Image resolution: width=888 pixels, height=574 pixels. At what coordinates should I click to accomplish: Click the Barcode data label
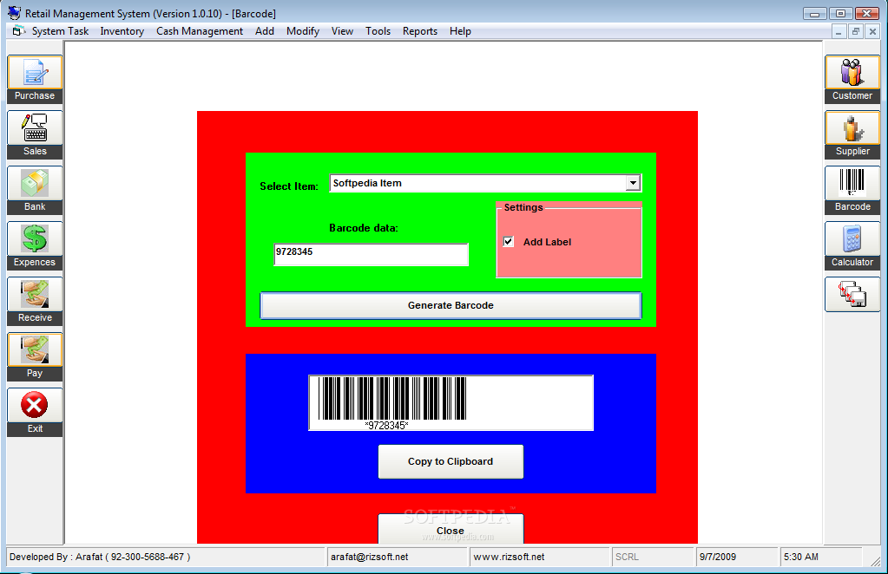(364, 228)
